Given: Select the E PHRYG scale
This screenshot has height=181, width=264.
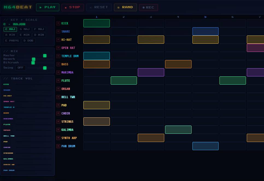Looking at the screenshot, I should coord(12,41).
